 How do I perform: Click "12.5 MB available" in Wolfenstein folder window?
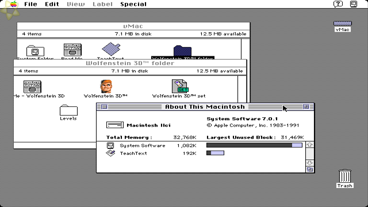220,71
